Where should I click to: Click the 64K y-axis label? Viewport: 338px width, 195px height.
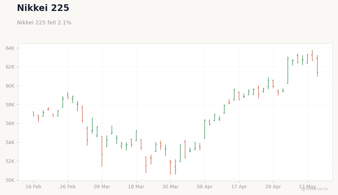10,48
